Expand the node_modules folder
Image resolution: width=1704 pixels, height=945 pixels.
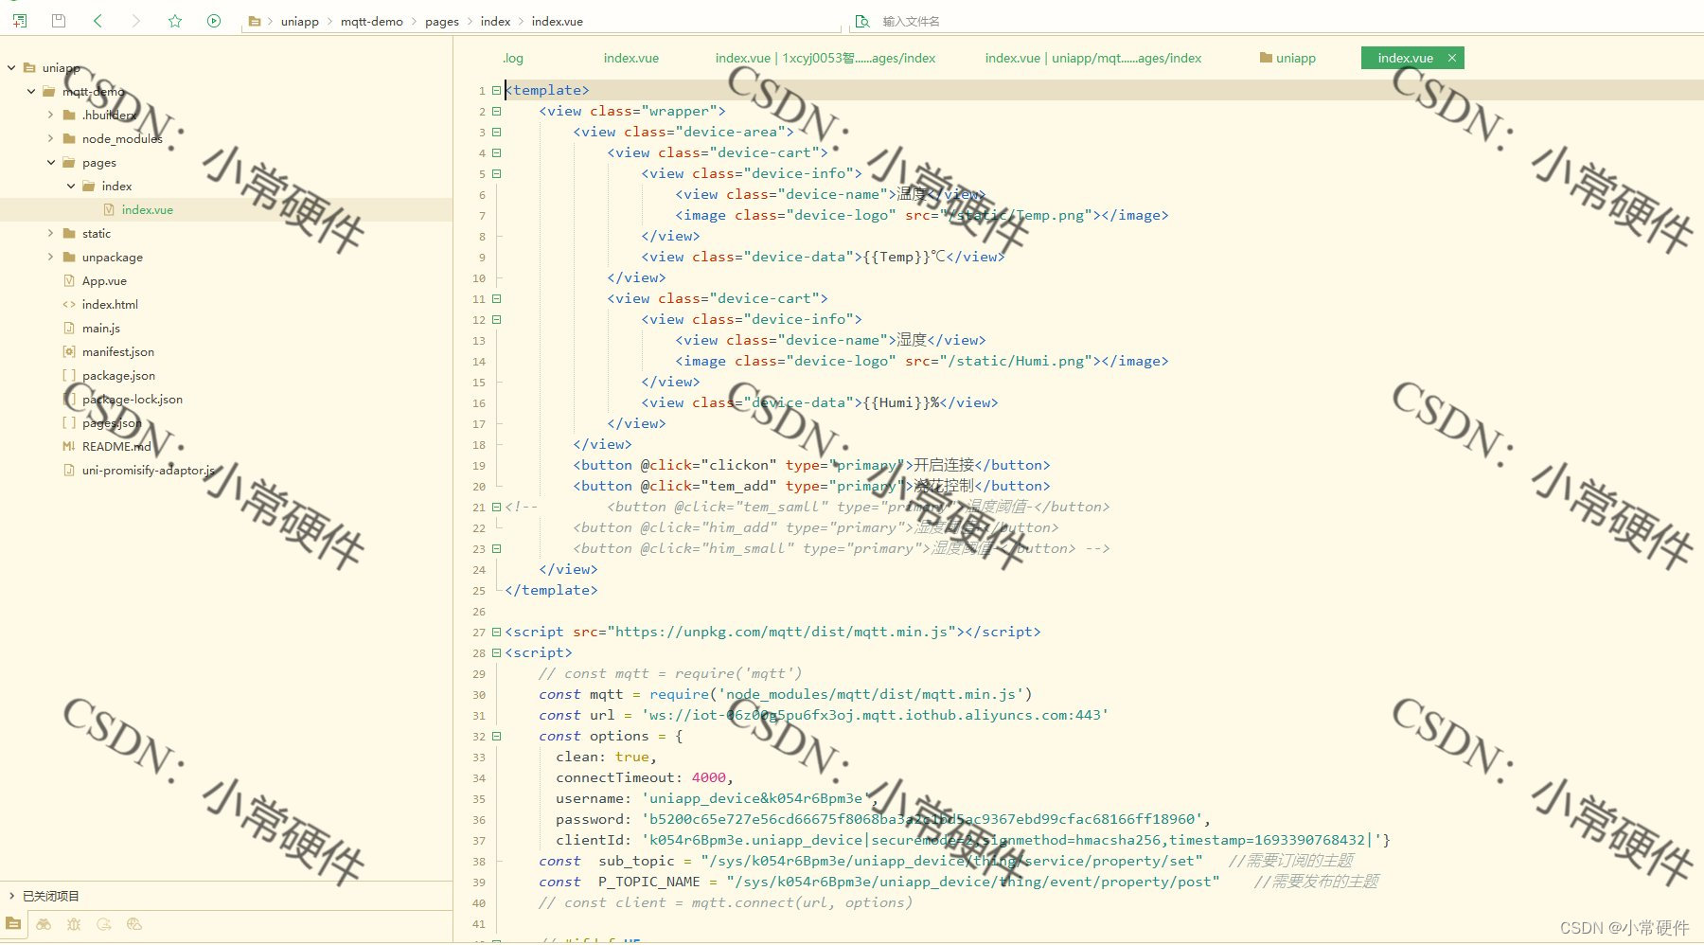tap(51, 138)
